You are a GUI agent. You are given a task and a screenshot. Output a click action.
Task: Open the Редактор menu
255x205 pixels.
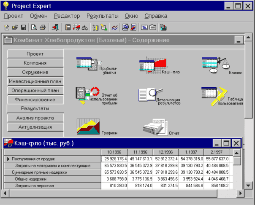[x=67, y=16]
